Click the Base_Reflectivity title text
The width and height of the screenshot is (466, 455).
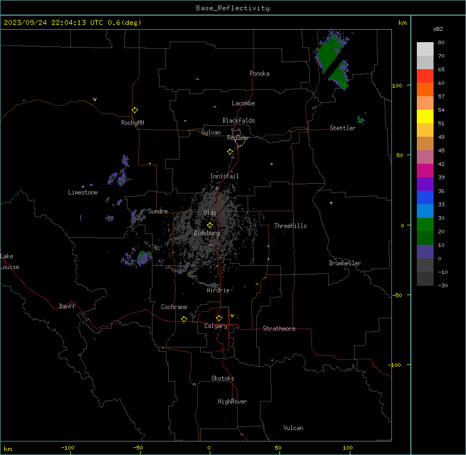click(x=233, y=8)
